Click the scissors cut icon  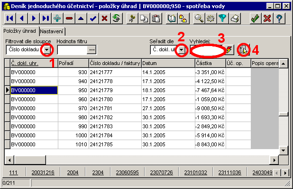(x=132, y=19)
